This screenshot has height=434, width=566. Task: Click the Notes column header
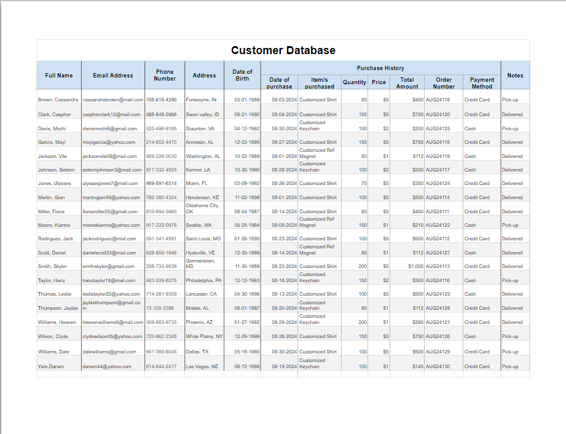click(515, 76)
